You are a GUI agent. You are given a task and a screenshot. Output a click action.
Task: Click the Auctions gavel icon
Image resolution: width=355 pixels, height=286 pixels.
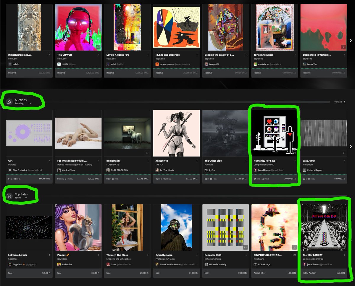pyautogui.click(x=9, y=102)
